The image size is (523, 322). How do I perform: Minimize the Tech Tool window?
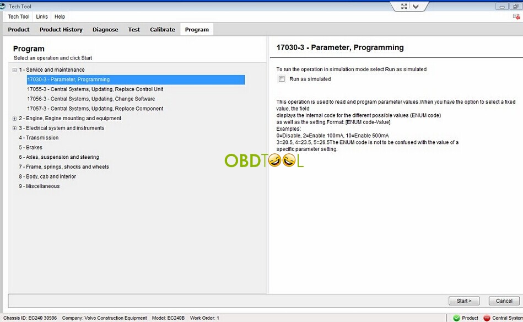tap(502, 6)
